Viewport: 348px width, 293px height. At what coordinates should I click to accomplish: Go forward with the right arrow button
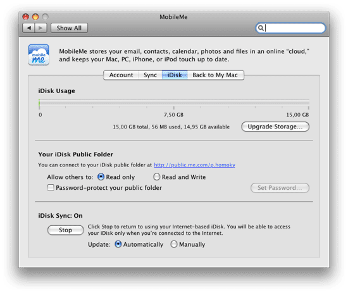tap(40, 28)
